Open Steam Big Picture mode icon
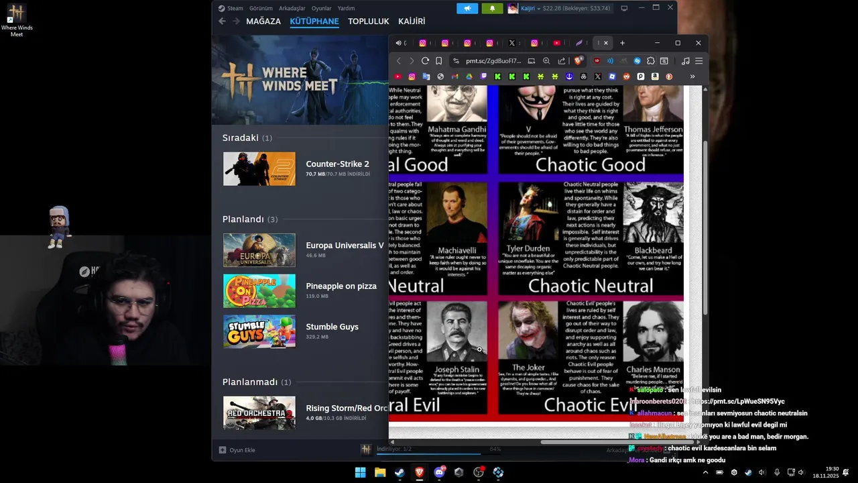The height and width of the screenshot is (483, 858). [x=624, y=8]
